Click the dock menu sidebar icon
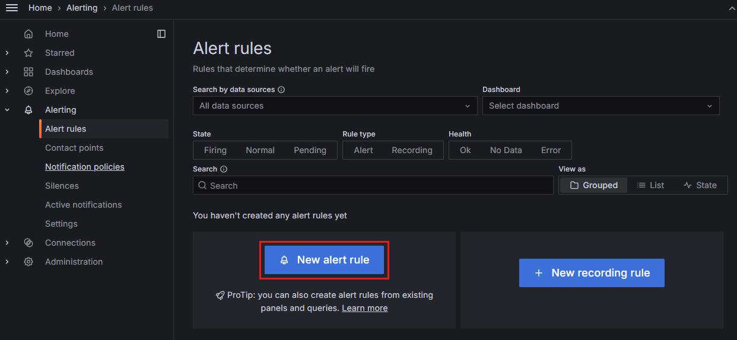Screen dimensions: 737x340 (161, 34)
